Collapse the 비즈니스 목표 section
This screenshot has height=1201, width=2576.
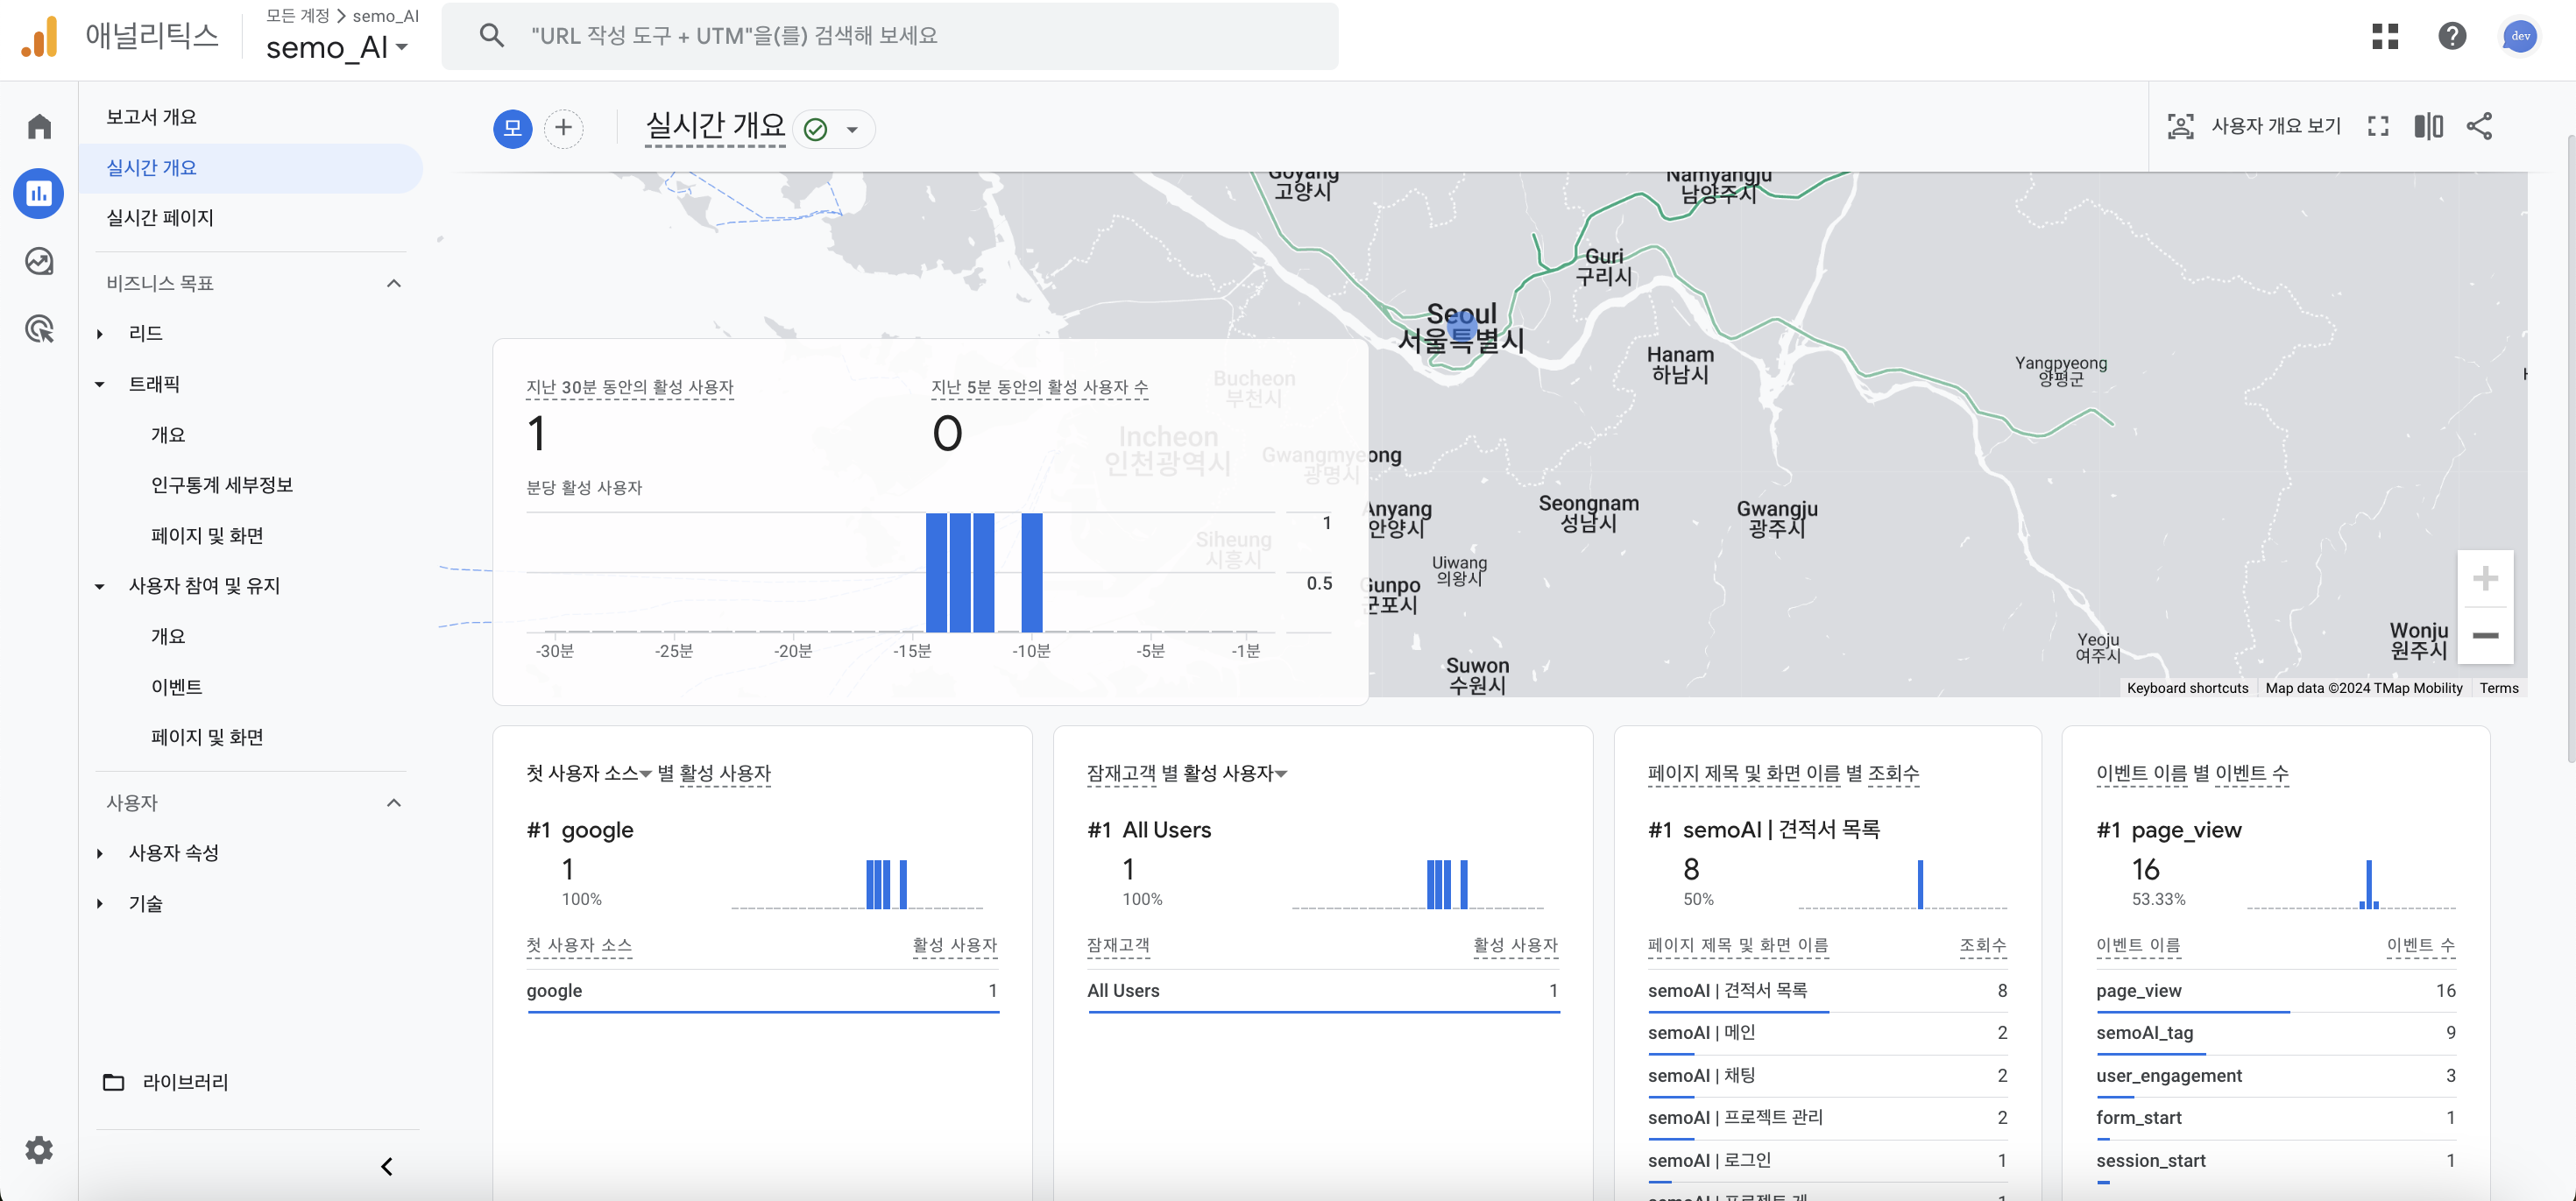(x=394, y=283)
